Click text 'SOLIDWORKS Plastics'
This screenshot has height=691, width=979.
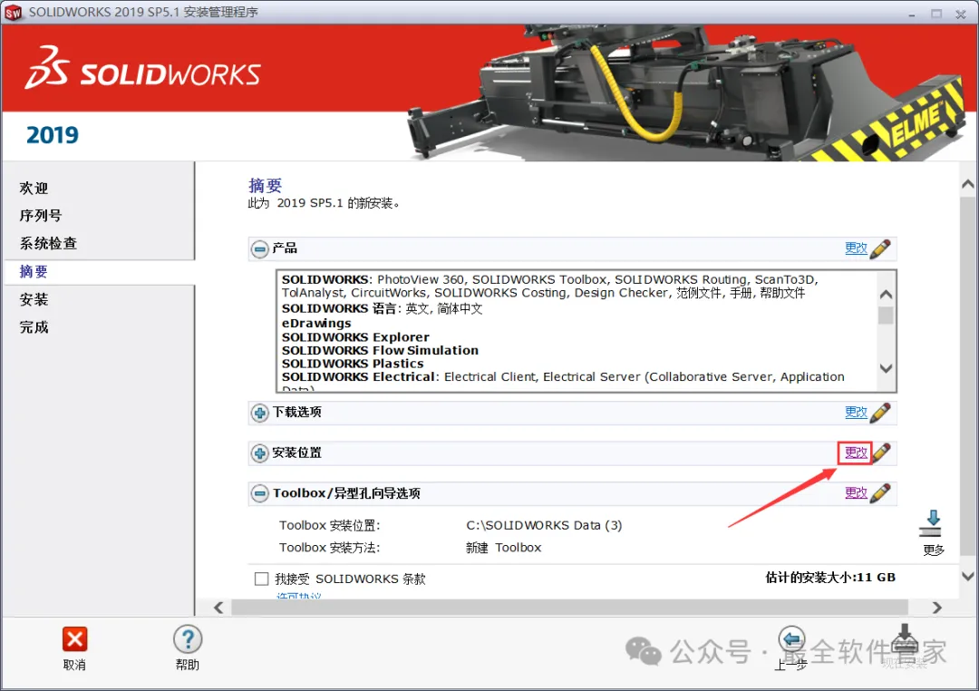tap(353, 364)
